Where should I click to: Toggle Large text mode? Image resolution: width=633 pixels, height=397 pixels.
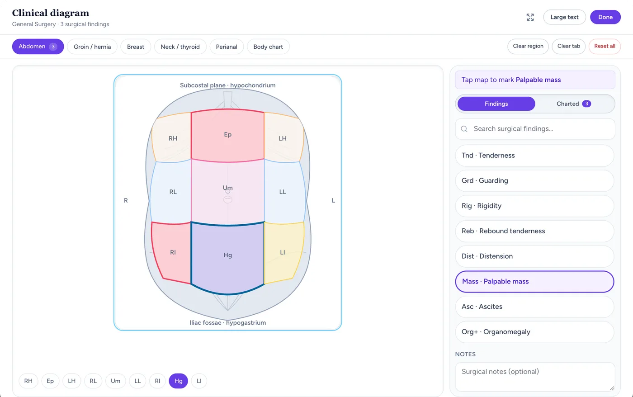pos(564,17)
